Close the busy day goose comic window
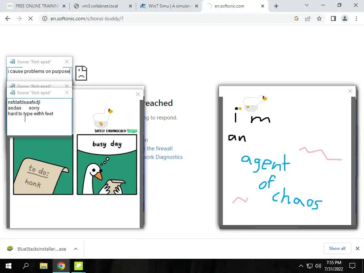364x273 pixels. [x=138, y=94]
